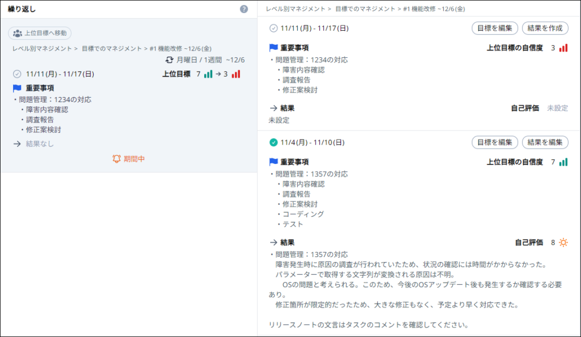Click the sun icon next to 自己評価 8

563,243
